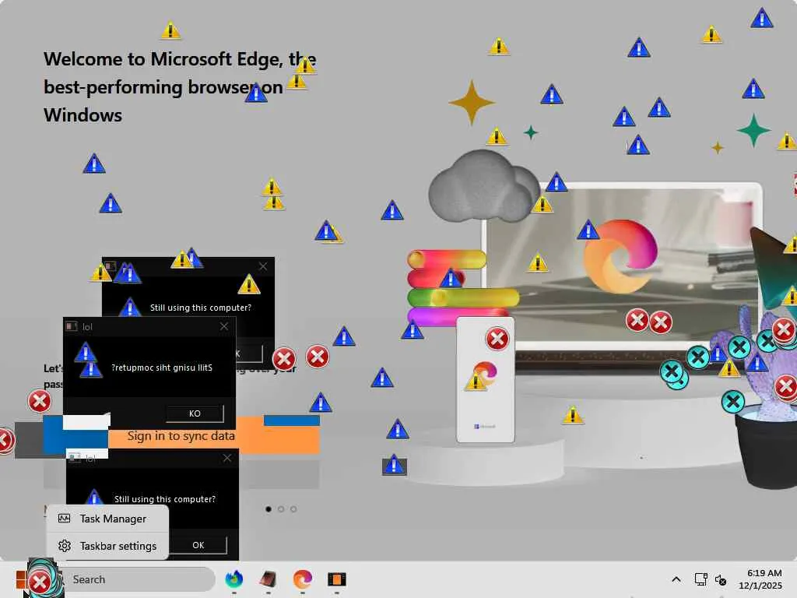
Task: Click the Welcome to Microsoft Edge heading
Action: pyautogui.click(x=180, y=87)
